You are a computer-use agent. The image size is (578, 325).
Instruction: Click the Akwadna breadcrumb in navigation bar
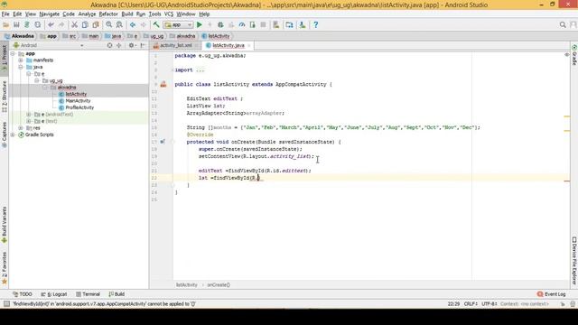point(19,36)
